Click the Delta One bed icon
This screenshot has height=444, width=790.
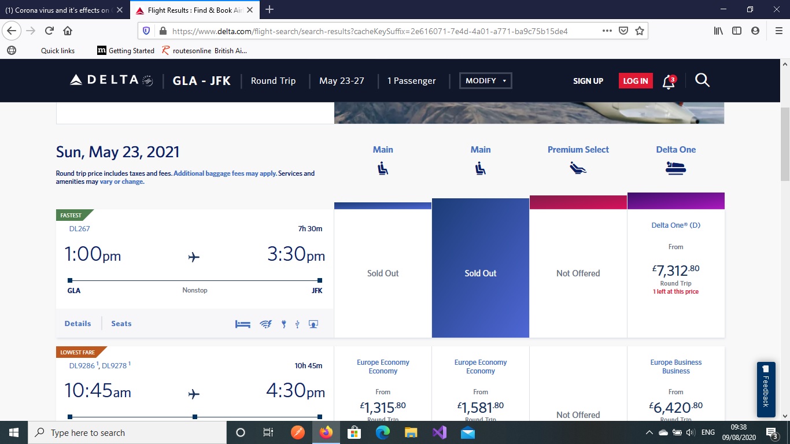pyautogui.click(x=675, y=168)
